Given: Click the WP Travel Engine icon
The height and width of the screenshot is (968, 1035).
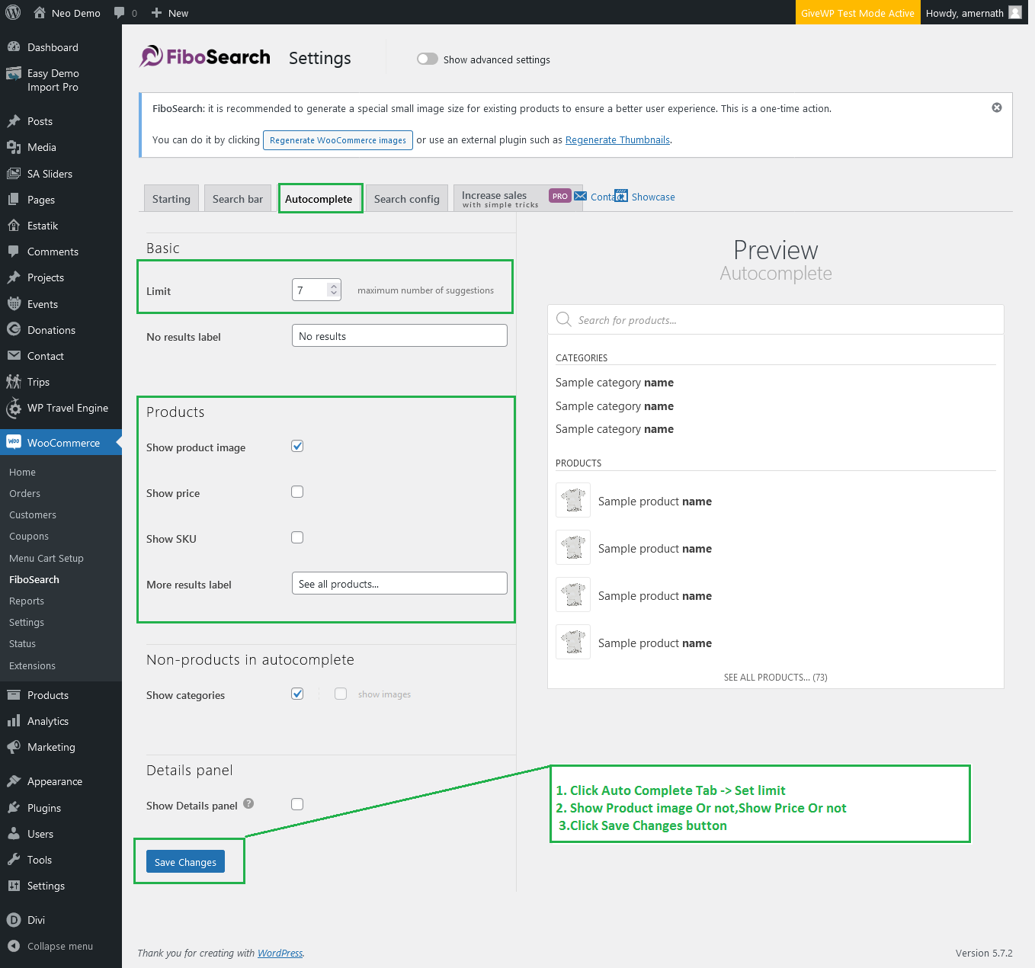Looking at the screenshot, I should [x=14, y=409].
